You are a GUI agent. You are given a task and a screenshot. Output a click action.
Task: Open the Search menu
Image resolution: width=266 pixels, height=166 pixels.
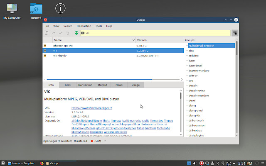point(68,26)
